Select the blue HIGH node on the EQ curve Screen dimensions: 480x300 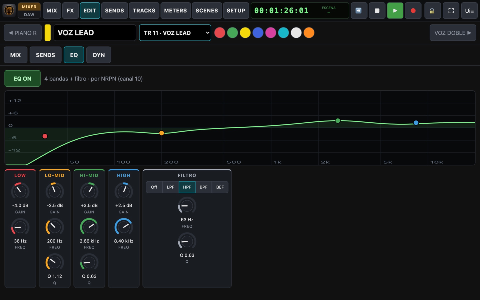416,123
